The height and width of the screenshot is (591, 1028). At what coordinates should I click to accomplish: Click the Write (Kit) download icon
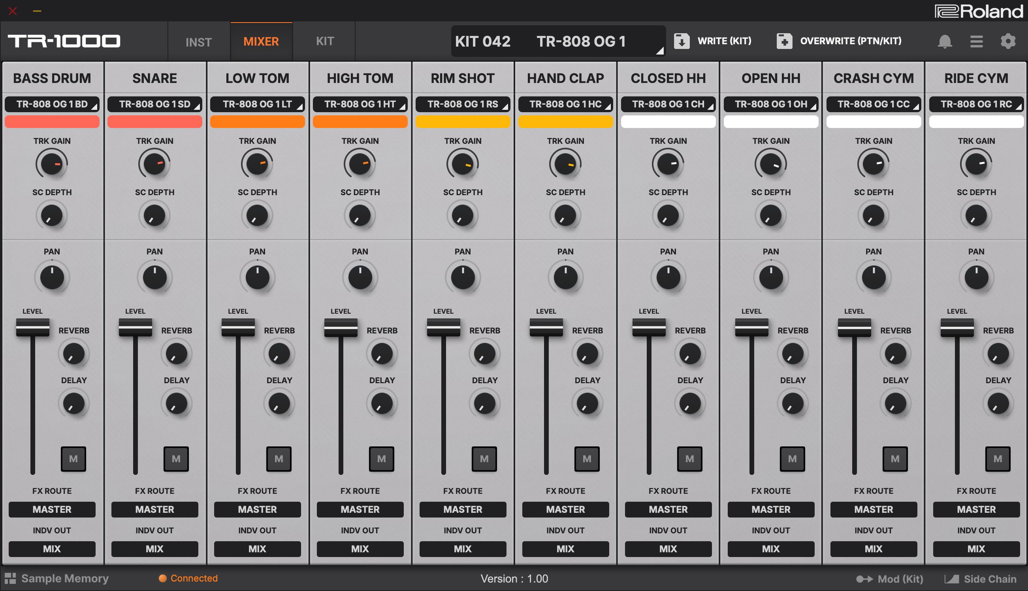pyautogui.click(x=682, y=41)
